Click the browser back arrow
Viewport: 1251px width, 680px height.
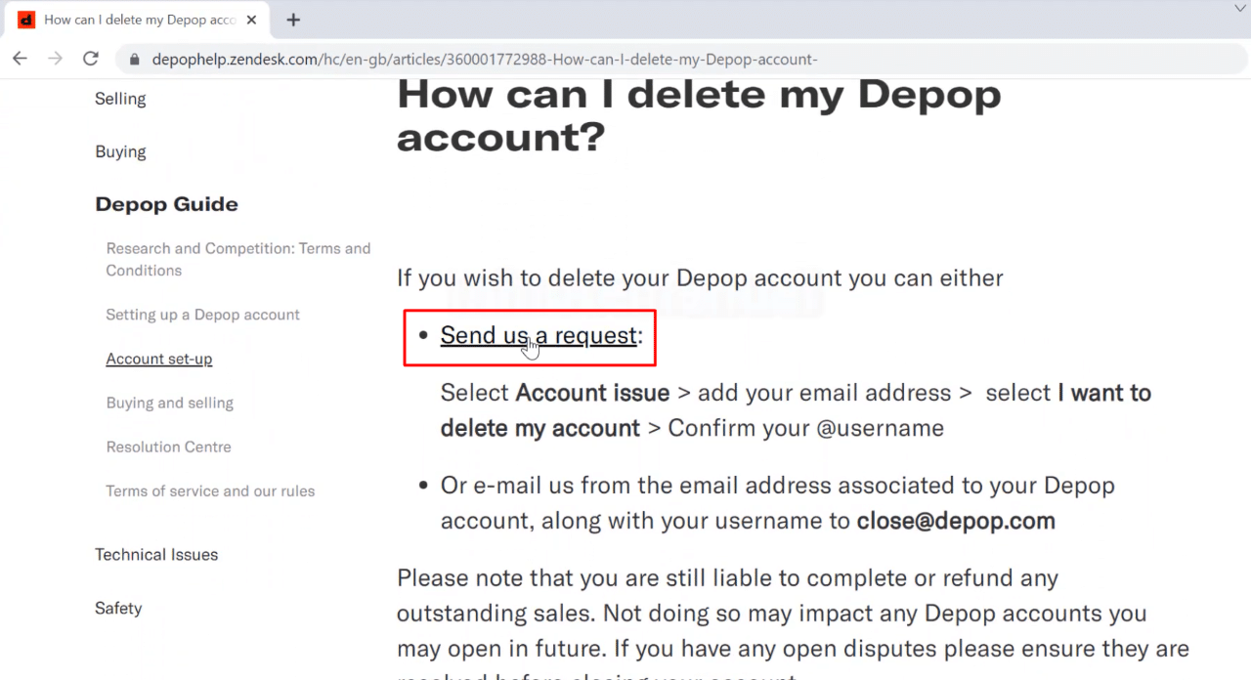pyautogui.click(x=20, y=59)
